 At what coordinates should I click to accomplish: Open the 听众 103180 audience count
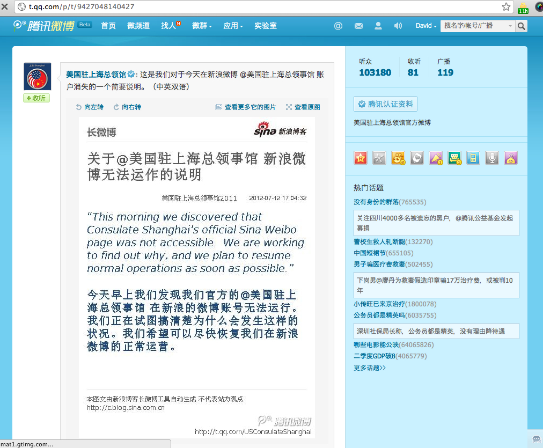(375, 68)
